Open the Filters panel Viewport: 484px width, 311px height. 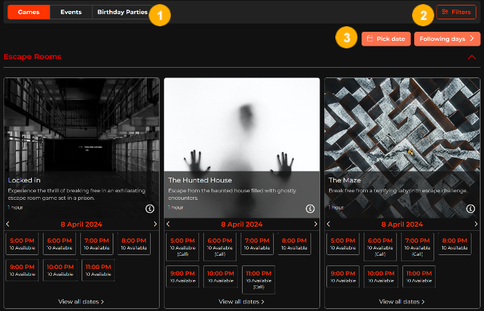(456, 12)
